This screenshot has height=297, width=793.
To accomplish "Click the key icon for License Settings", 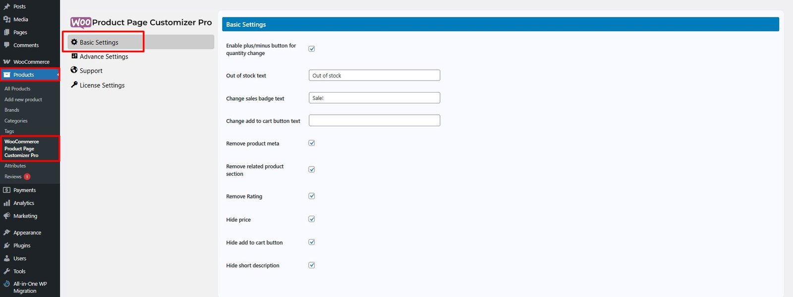I will [74, 85].
